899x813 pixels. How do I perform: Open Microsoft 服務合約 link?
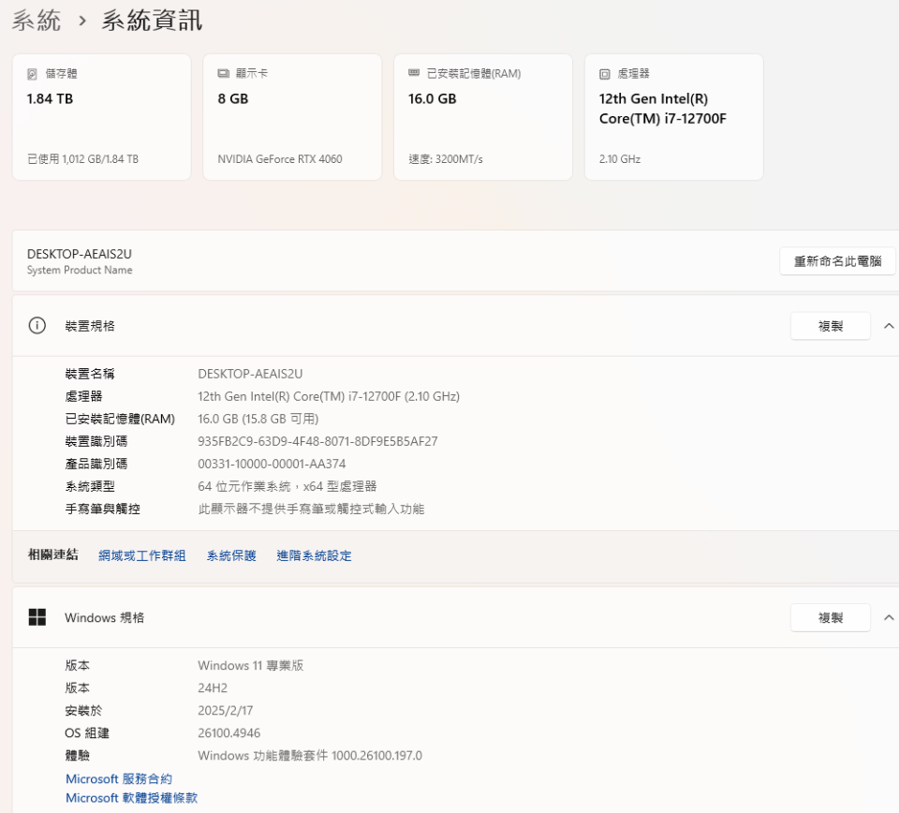(119, 778)
